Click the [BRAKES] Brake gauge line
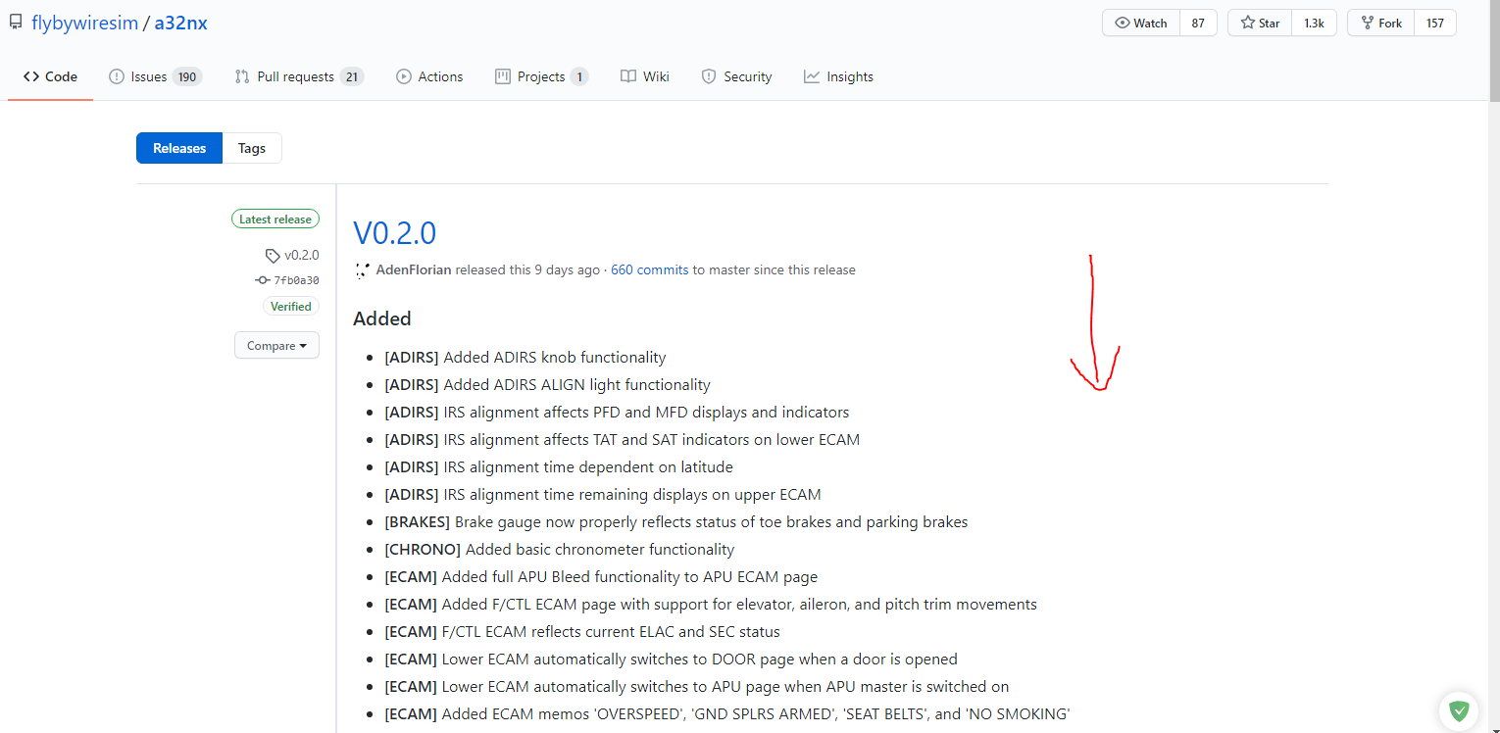This screenshot has width=1500, height=733. click(x=676, y=522)
